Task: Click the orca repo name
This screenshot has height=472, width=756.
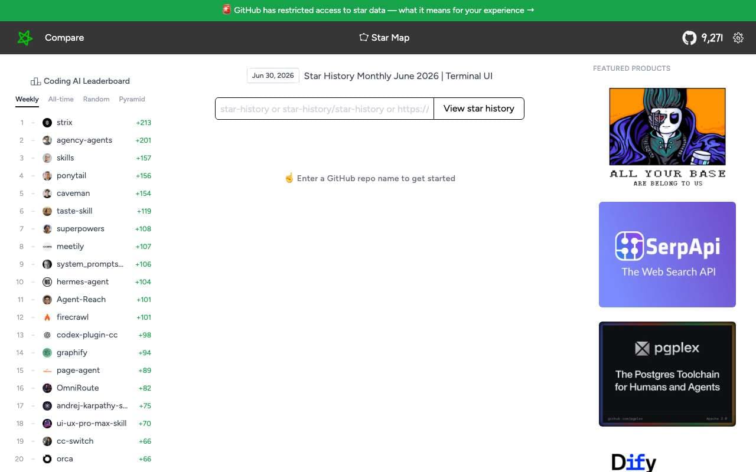Action: 65,459
